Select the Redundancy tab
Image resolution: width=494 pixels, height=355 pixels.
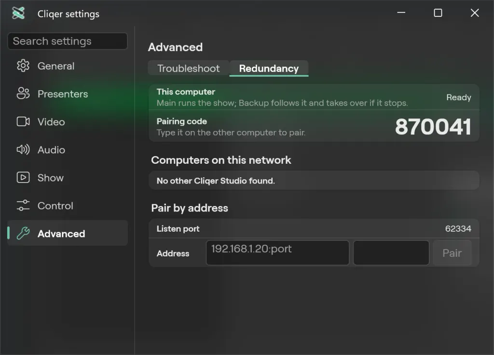click(x=269, y=68)
